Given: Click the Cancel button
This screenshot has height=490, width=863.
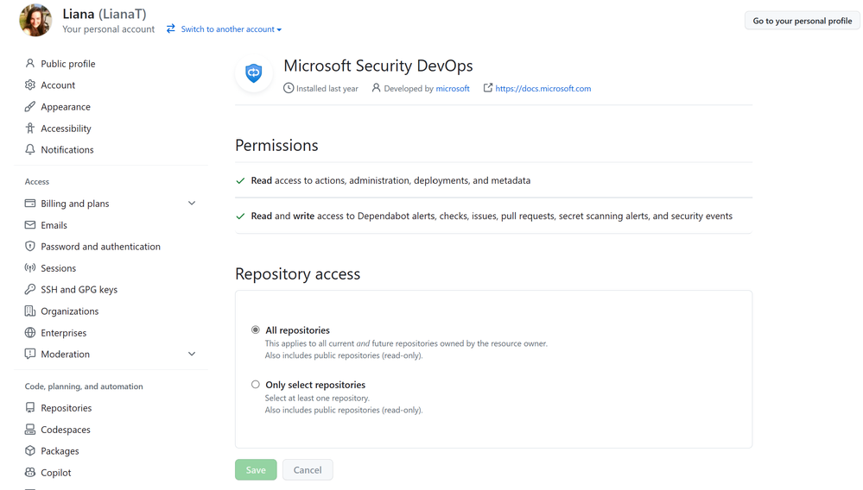Looking at the screenshot, I should click(308, 469).
